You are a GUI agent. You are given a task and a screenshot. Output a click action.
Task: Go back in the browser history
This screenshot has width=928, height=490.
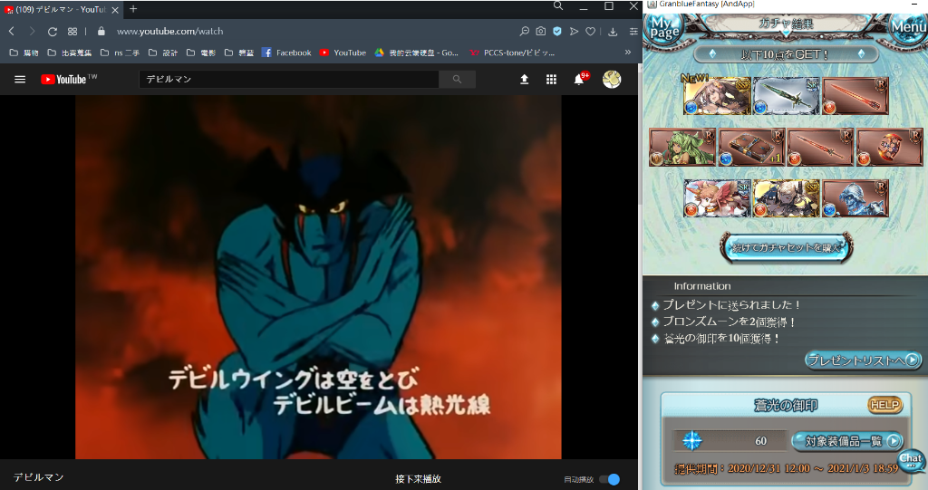point(12,32)
